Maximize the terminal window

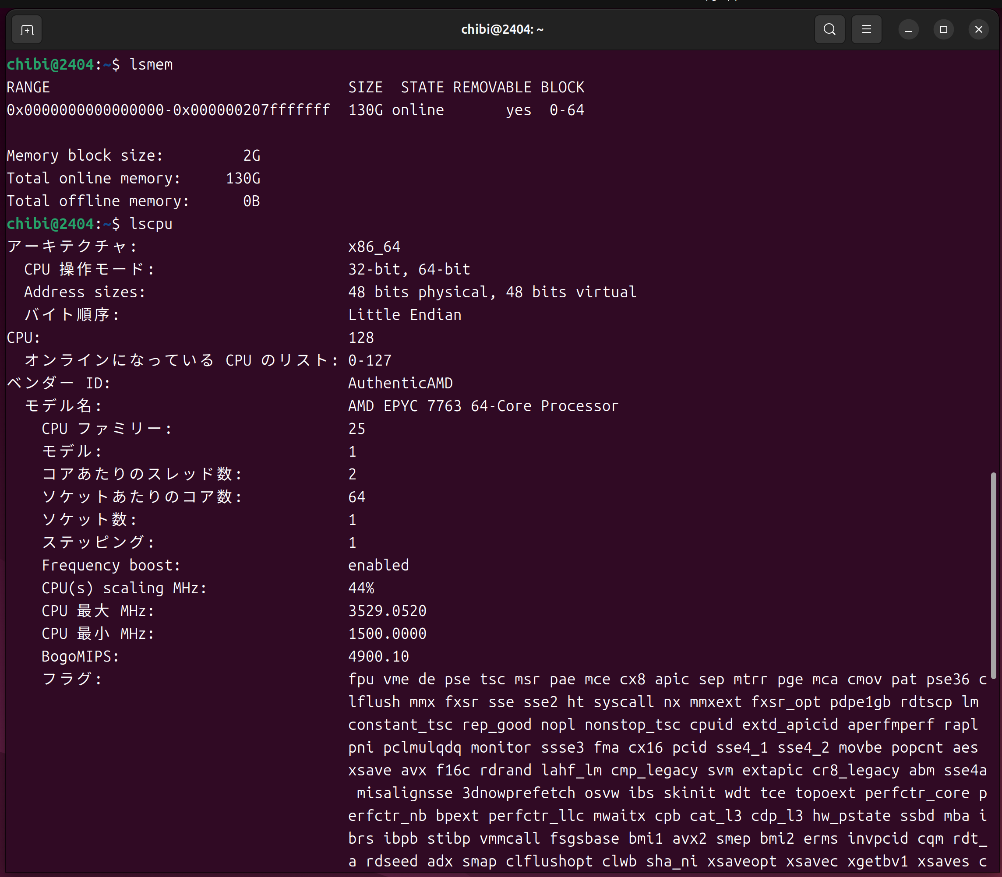(943, 29)
